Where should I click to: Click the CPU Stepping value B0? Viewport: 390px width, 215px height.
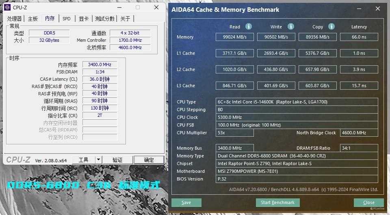297,110
